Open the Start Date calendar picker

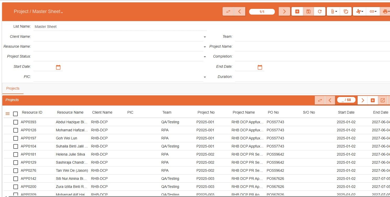58,67
